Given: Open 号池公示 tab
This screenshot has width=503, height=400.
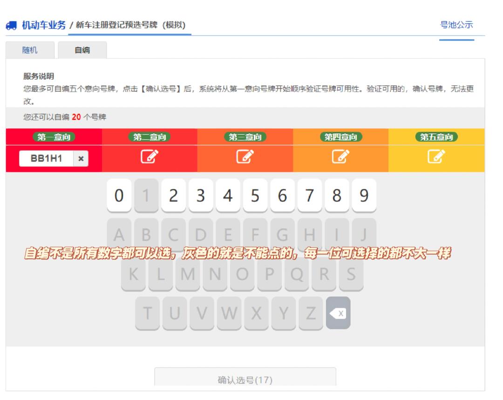Looking at the screenshot, I should (x=456, y=25).
